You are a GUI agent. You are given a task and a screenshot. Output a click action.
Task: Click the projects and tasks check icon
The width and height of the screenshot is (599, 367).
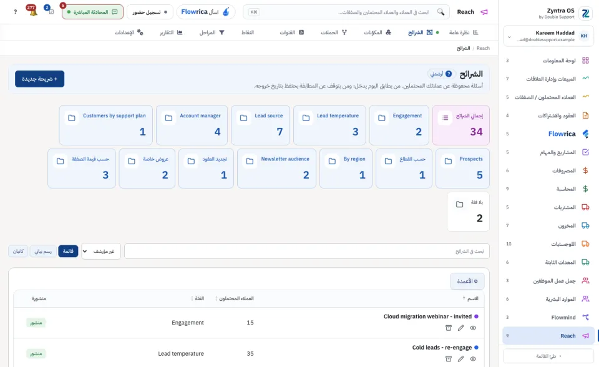pyautogui.click(x=585, y=152)
